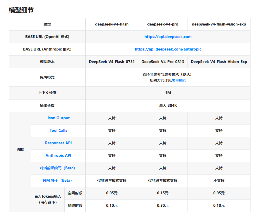Click the DeepSeek-V4-Flash-Vision-Exp version cell
257x212 pixels.
(219, 62)
